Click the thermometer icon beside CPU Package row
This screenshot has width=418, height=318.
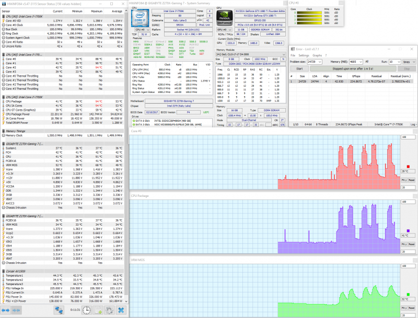[4, 101]
